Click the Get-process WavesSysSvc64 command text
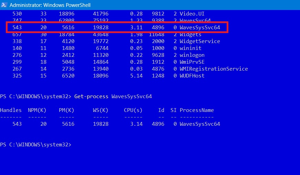300x175 pixels. 113,96
